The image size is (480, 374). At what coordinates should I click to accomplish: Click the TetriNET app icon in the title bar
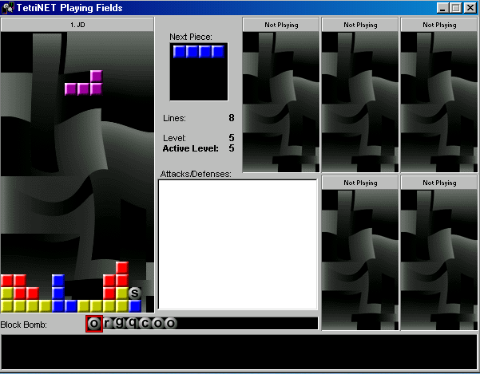point(8,8)
